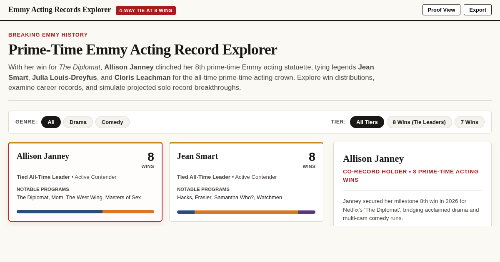Click Jean Smart's genre distribution bar

246,212
